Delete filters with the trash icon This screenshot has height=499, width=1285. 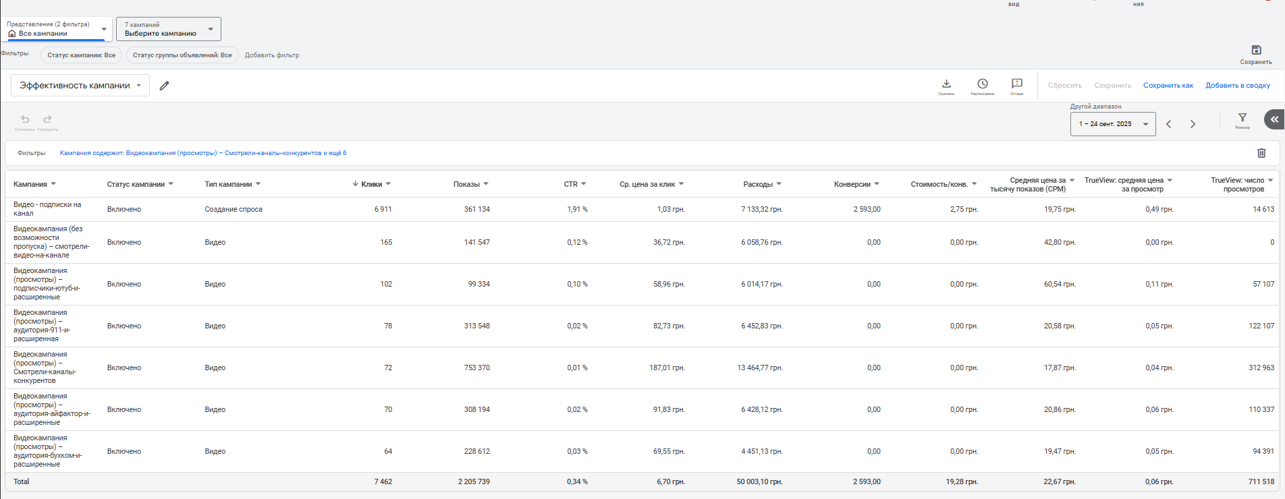[x=1261, y=153]
